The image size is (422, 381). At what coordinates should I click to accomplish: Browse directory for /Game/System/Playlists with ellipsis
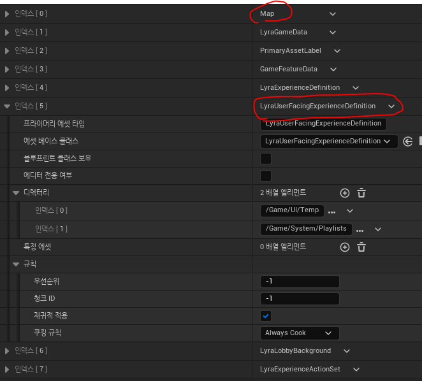pos(360,231)
